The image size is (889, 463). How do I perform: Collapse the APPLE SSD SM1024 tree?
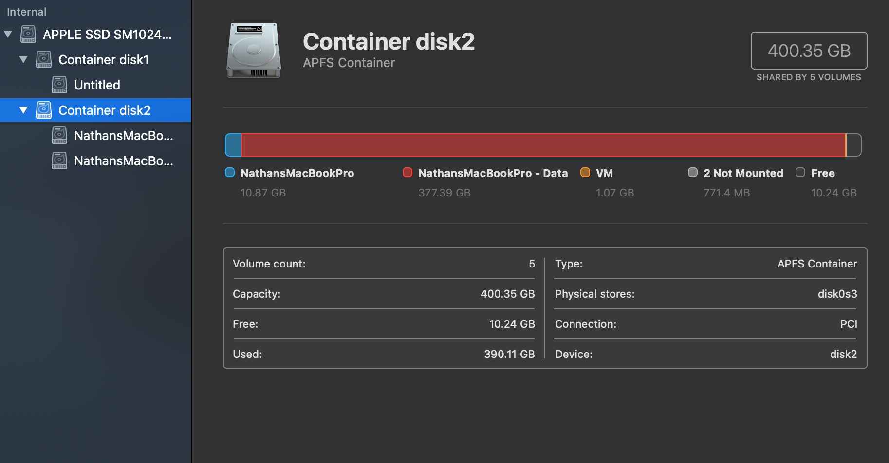coord(8,35)
